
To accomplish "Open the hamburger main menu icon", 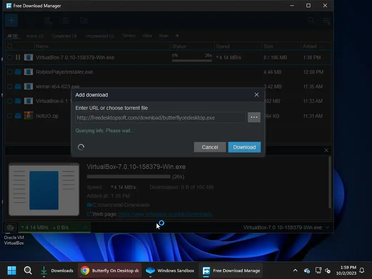I will coord(326,21).
